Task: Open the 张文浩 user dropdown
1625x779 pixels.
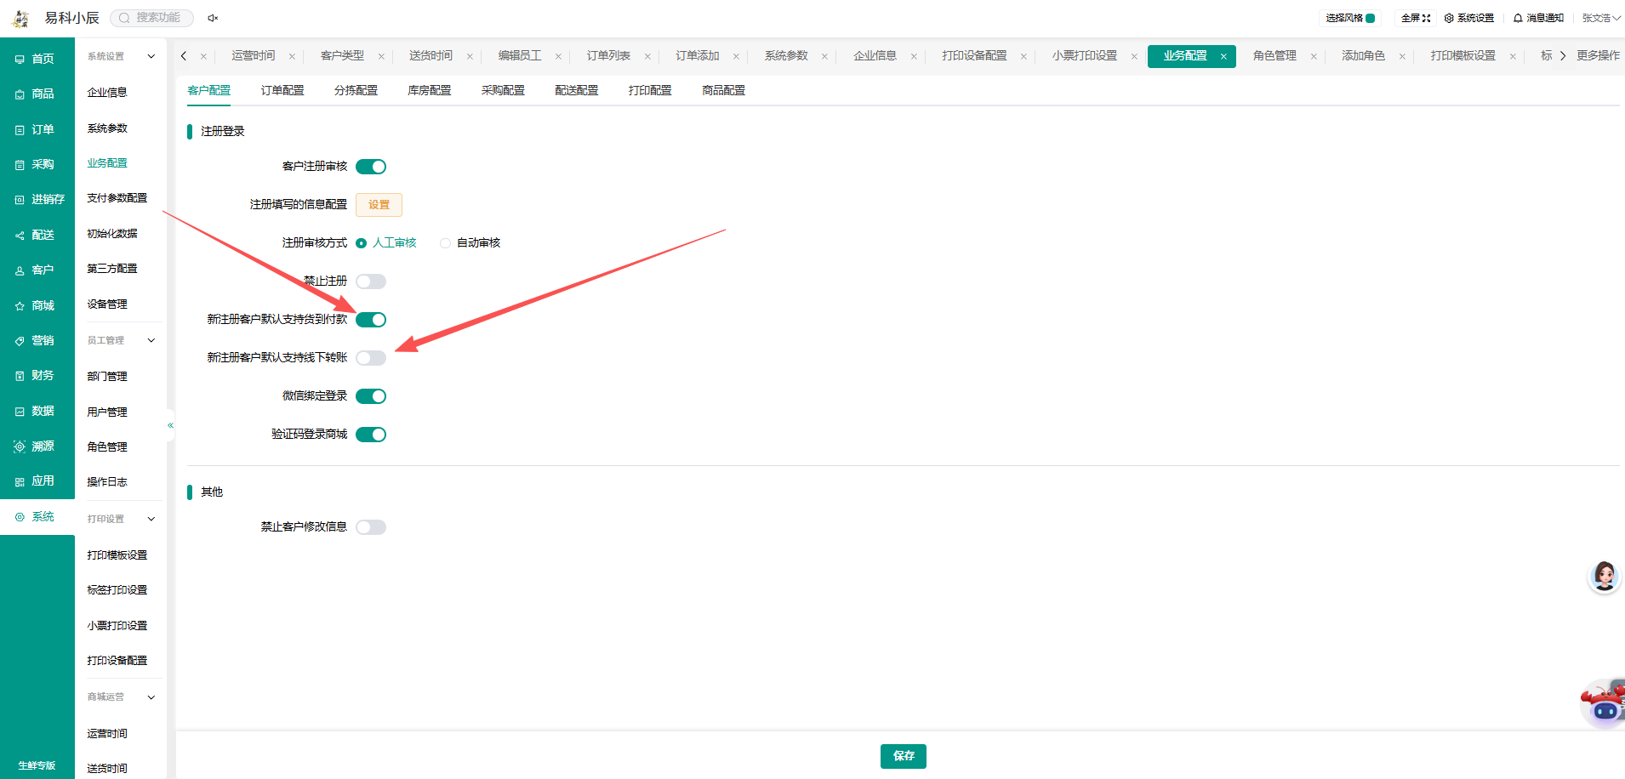Action: (1600, 18)
